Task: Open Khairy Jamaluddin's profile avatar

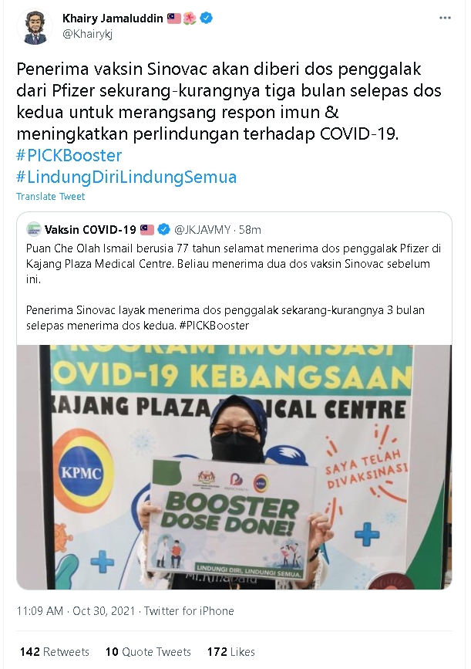Action: 35,26
